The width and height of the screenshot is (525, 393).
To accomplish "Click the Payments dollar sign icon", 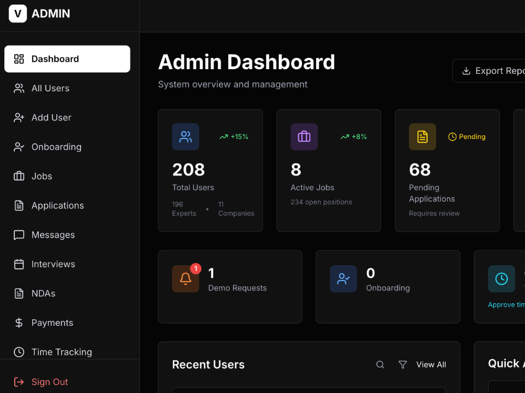I will (x=19, y=323).
